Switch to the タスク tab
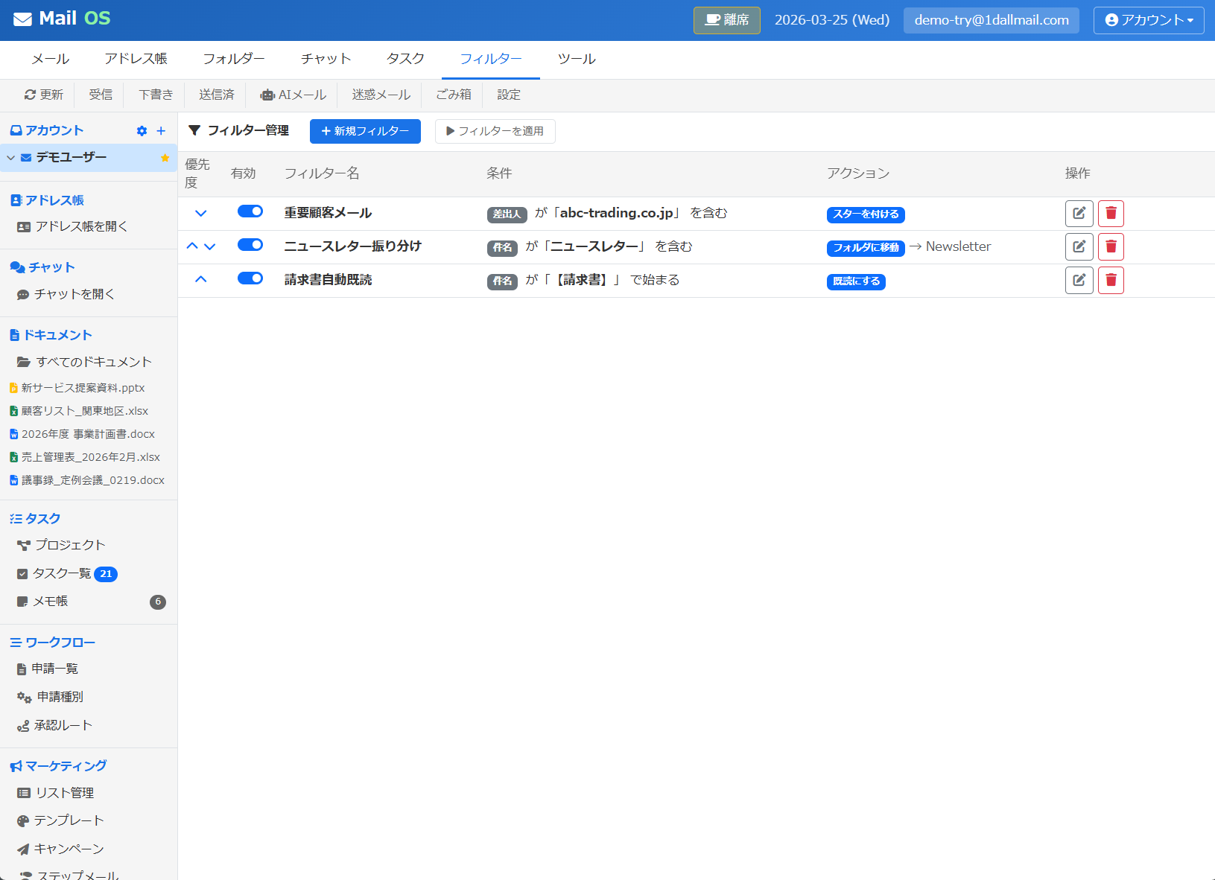Image resolution: width=1215 pixels, height=880 pixels. (x=405, y=59)
